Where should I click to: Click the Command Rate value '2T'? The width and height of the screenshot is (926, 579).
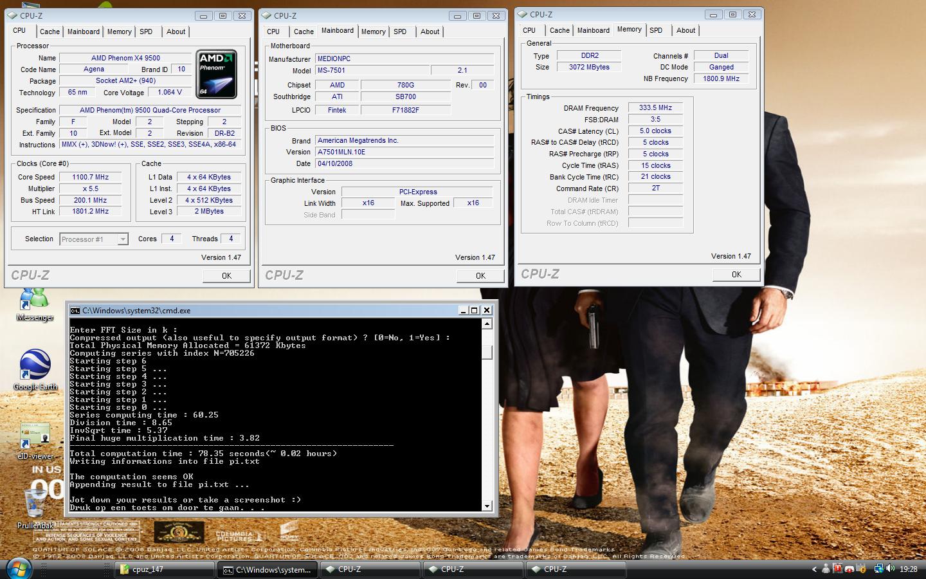655,188
